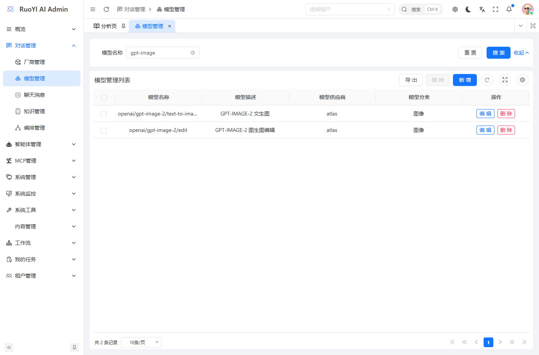The image size is (539, 355).
Task: Click the 重置 reset button
Action: (x=471, y=53)
